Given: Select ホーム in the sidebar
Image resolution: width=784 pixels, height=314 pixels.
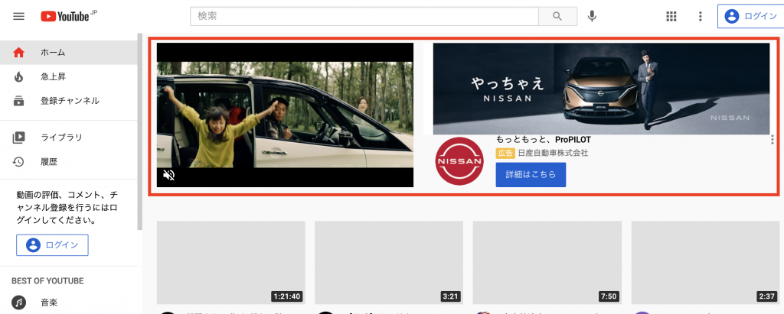Looking at the screenshot, I should (68, 53).
